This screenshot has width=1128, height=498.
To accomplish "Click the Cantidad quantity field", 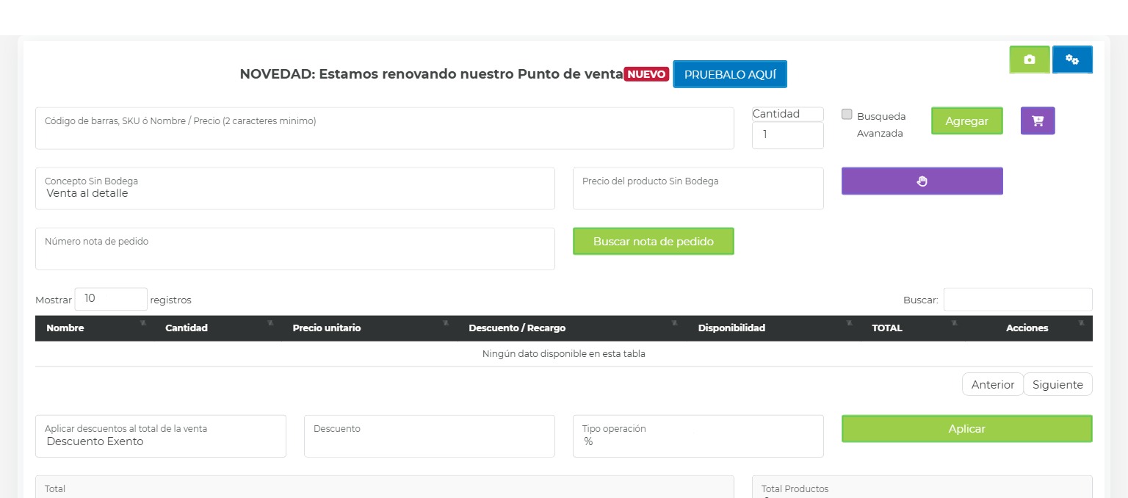I will [x=787, y=135].
